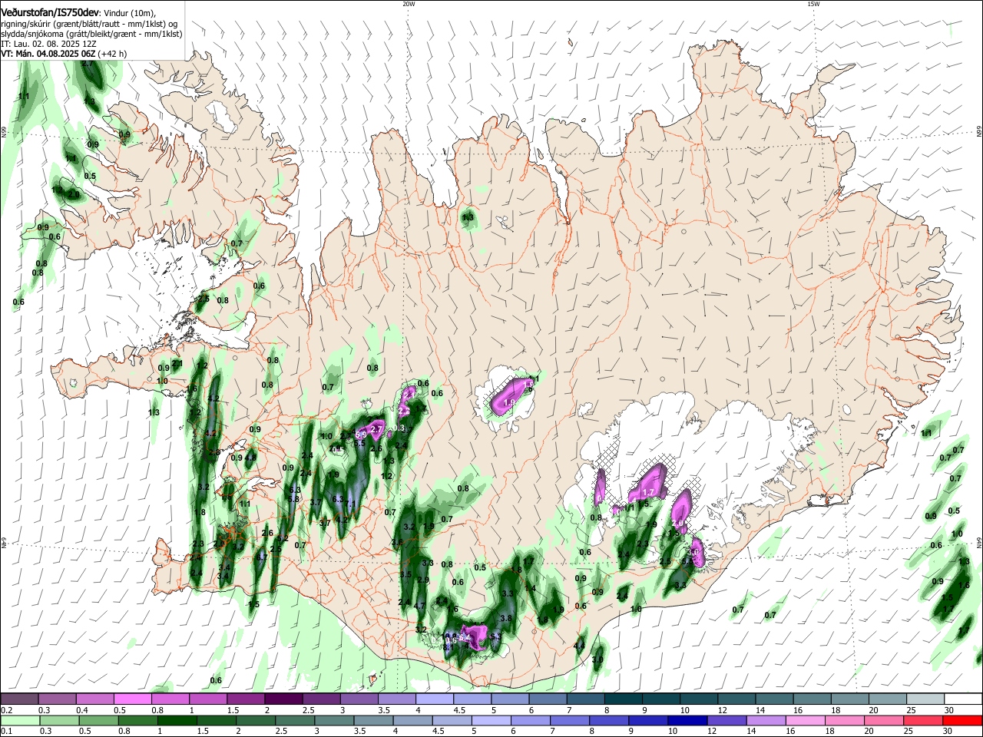Click upper legend swatch between 18 and 20
983x737 pixels.
point(850,699)
